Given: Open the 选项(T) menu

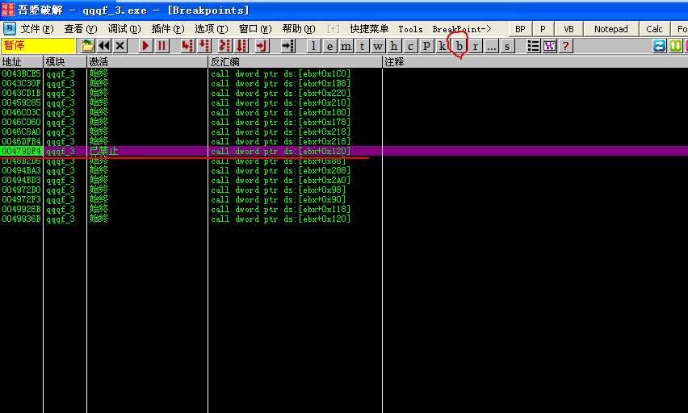Looking at the screenshot, I should [212, 29].
